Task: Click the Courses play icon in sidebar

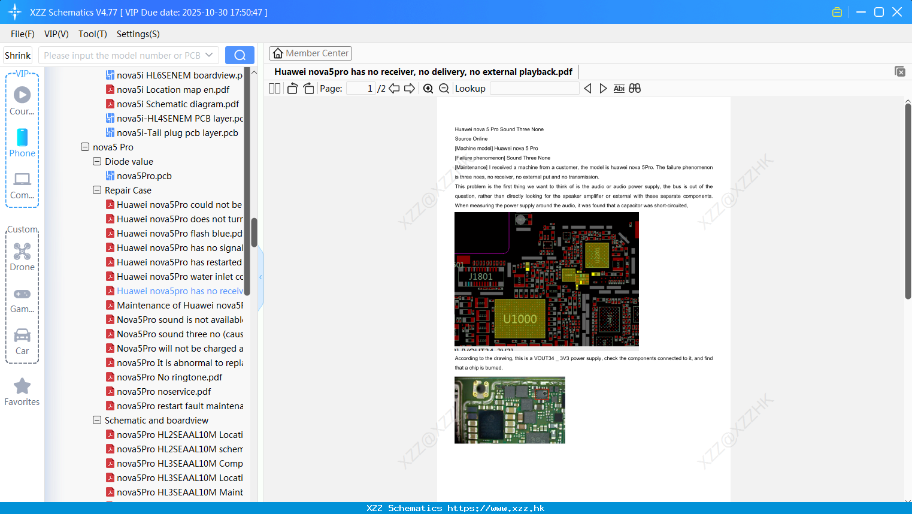Action: click(x=22, y=95)
